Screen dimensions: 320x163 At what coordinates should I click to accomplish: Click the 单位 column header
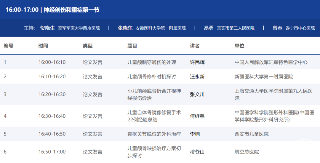[x=239, y=46]
